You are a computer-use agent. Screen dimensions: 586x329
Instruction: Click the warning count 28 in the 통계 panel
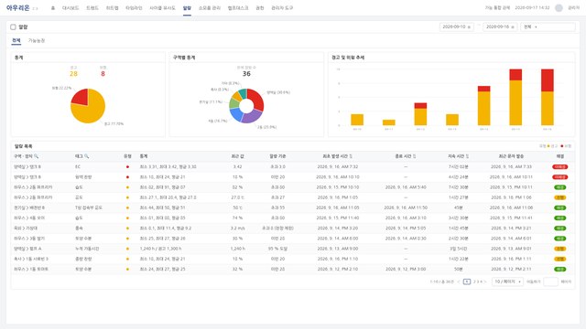73,73
